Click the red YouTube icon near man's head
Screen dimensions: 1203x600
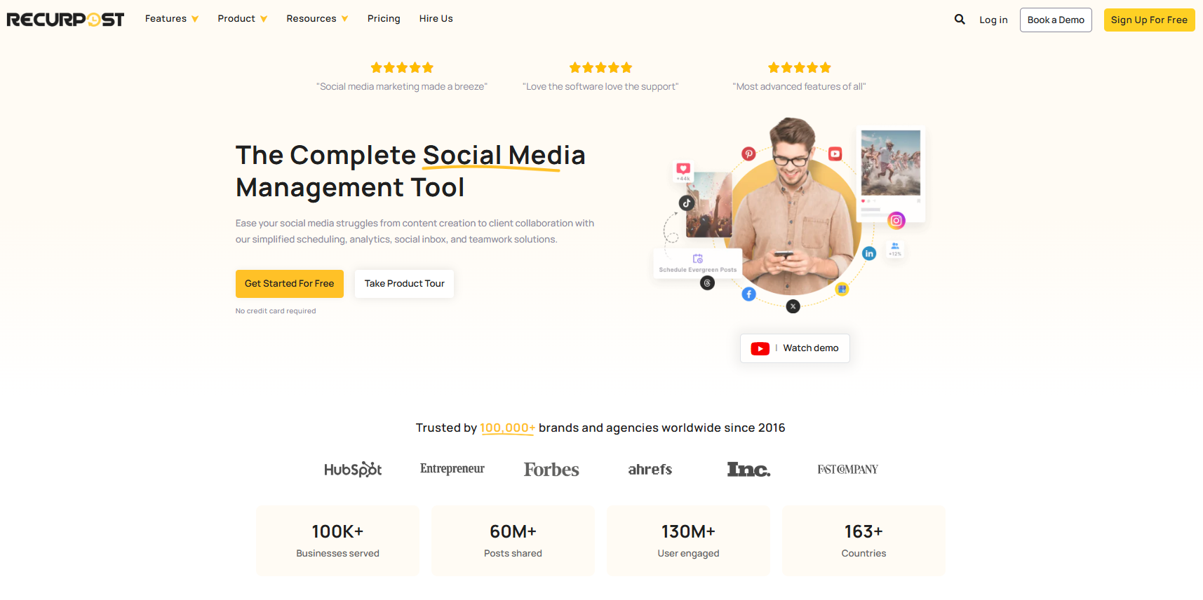[x=835, y=154]
